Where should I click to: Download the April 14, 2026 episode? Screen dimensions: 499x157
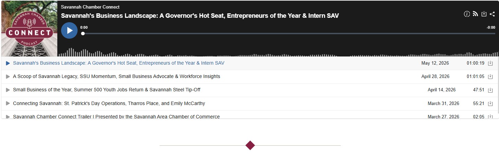coord(490,90)
